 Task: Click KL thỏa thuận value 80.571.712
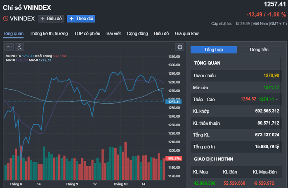click(x=268, y=123)
